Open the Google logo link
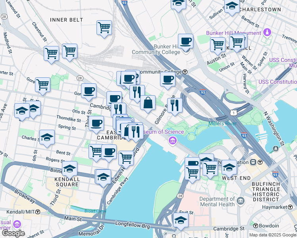This screenshot has width=297, height=238. click(13, 234)
